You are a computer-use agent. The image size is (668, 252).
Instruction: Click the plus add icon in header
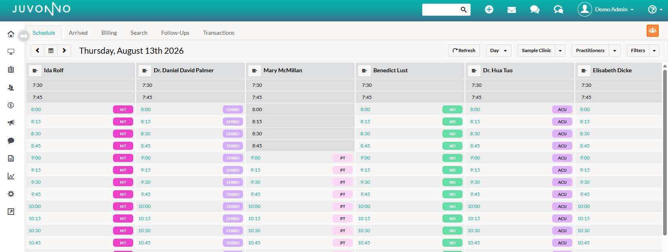click(x=489, y=9)
